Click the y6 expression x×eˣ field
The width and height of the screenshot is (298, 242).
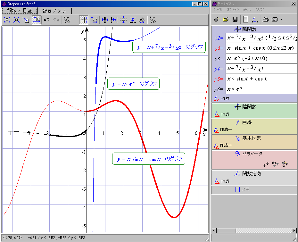click(261, 89)
